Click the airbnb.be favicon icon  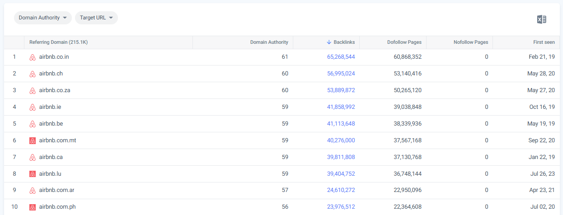click(33, 124)
